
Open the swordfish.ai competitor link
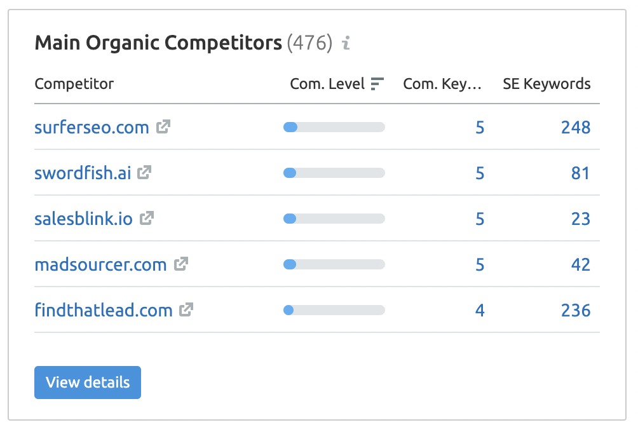coord(83,172)
